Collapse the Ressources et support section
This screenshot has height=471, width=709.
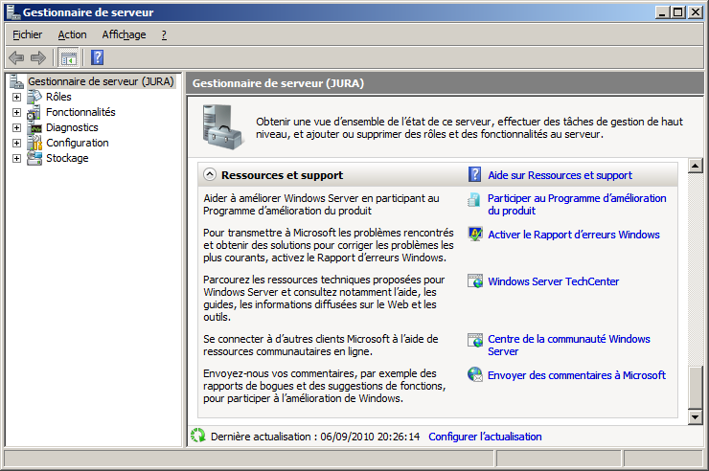(209, 175)
